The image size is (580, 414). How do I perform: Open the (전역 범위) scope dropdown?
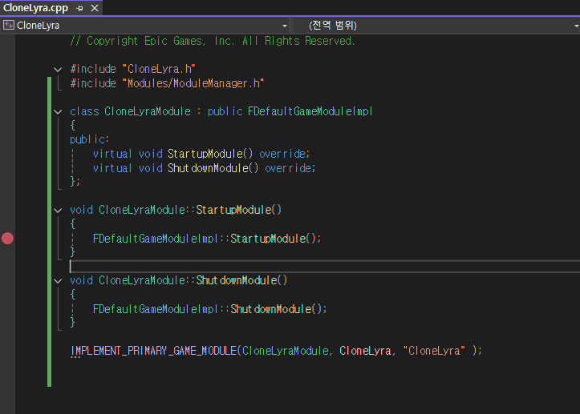click(x=576, y=26)
